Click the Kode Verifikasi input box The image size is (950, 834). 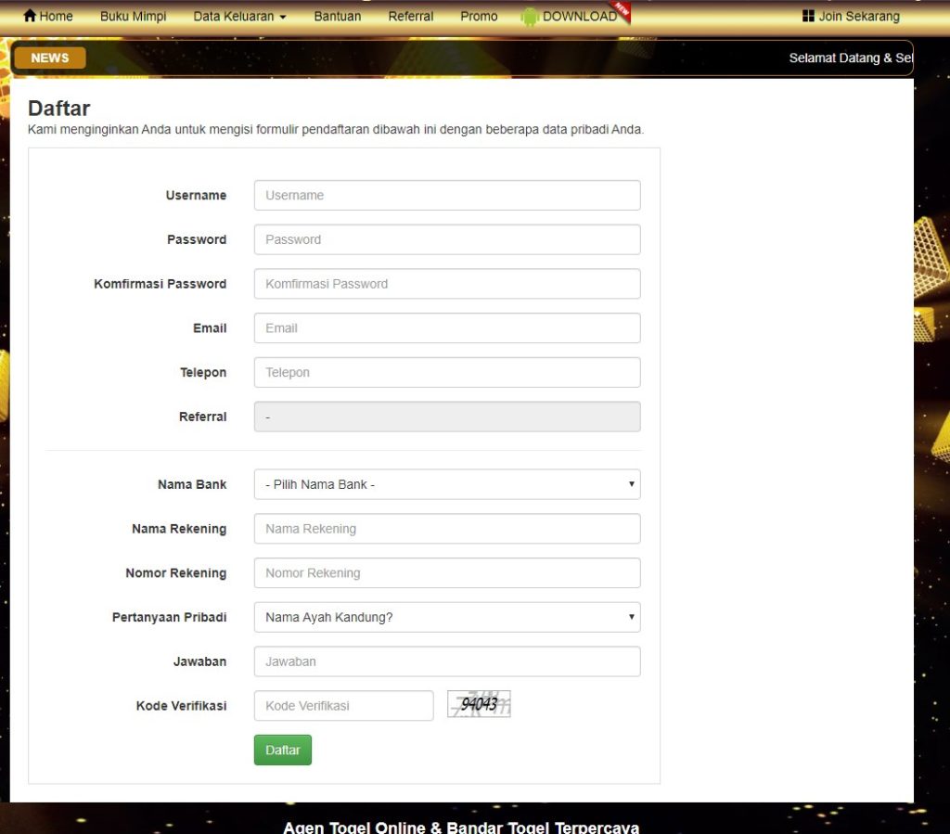(x=343, y=706)
